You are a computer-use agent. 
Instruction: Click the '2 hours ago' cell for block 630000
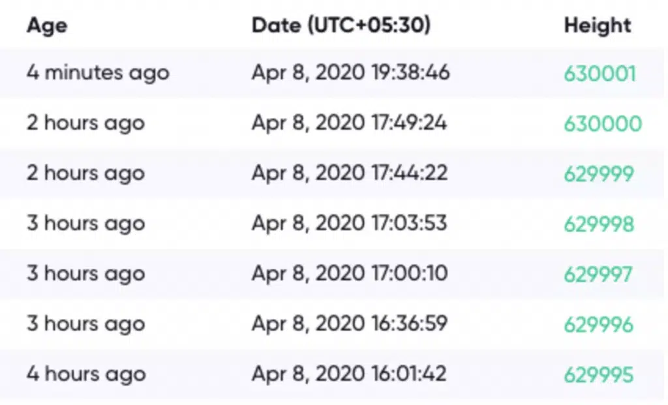[85, 123]
